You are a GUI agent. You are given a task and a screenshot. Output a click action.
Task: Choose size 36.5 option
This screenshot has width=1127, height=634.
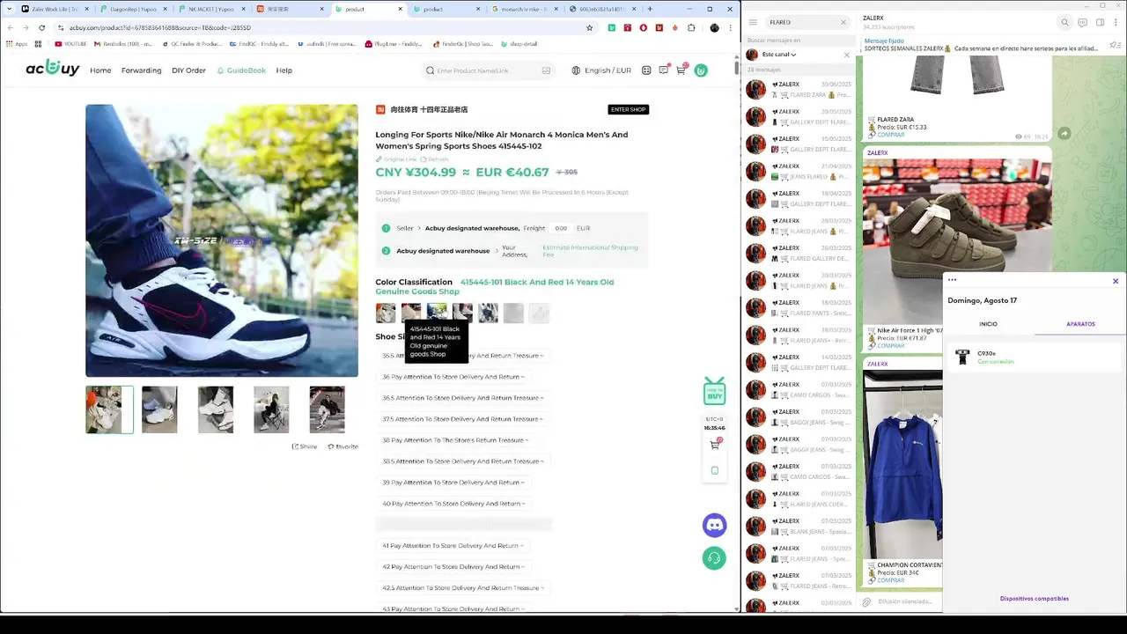click(462, 398)
